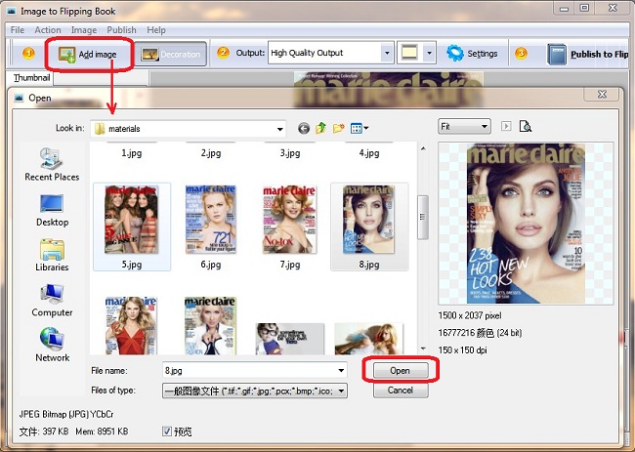
Task: Click the scroll up arrow of file list
Action: pyautogui.click(x=423, y=149)
